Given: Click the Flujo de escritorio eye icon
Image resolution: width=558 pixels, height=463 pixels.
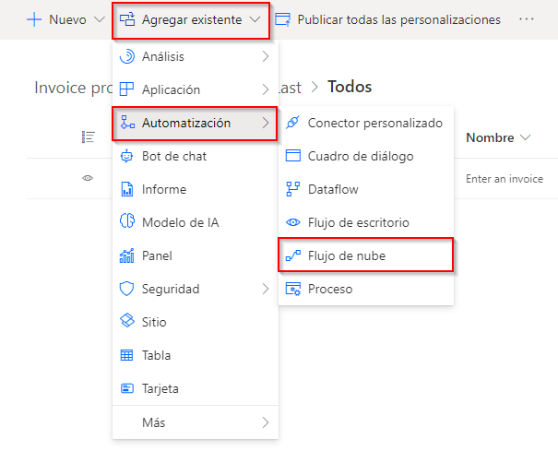Looking at the screenshot, I should tap(293, 222).
